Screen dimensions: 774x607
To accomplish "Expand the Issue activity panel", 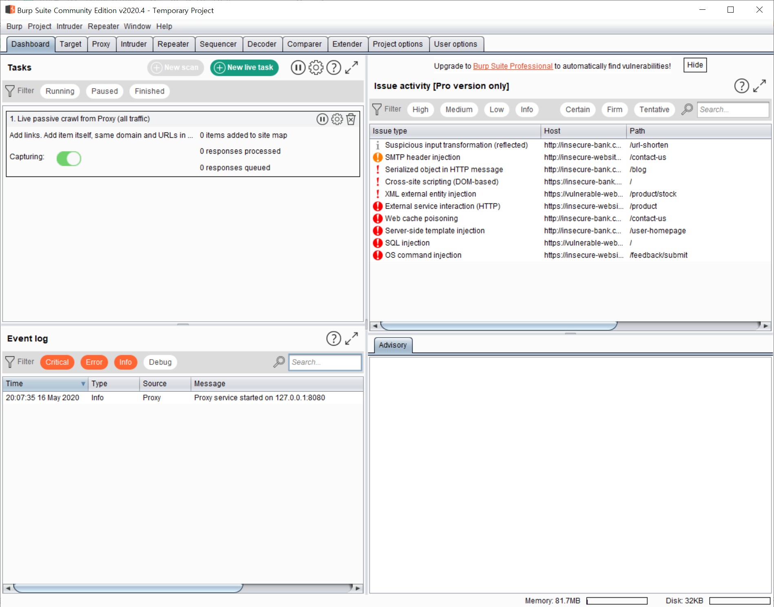I will [x=759, y=86].
